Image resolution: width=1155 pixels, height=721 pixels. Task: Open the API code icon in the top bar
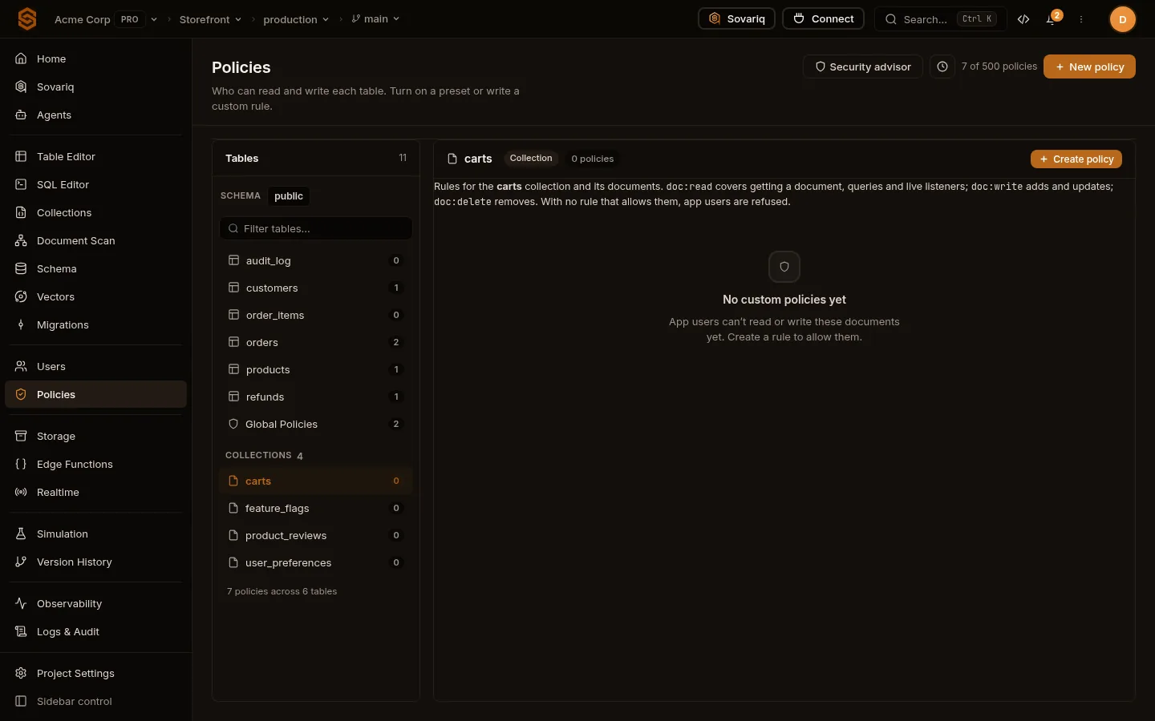(x=1023, y=19)
